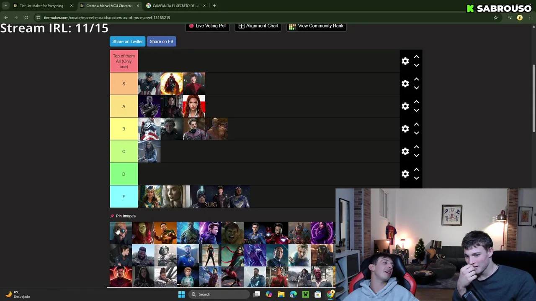Image resolution: width=536 pixels, height=301 pixels.
Task: Open Copilot from the taskbar
Action: pyautogui.click(x=269, y=294)
